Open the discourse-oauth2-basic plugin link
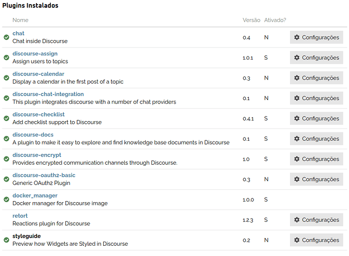 (44, 175)
